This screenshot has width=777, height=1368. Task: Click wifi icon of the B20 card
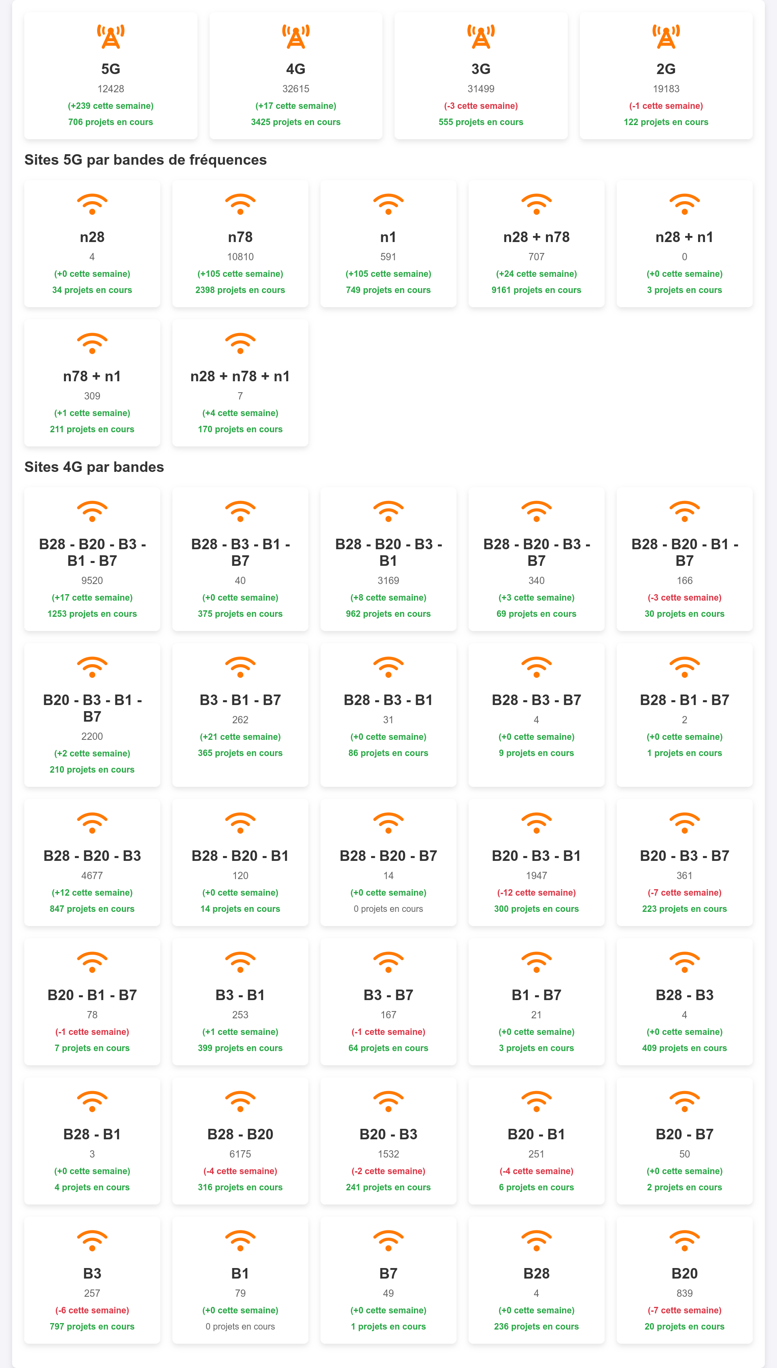pos(685,1241)
